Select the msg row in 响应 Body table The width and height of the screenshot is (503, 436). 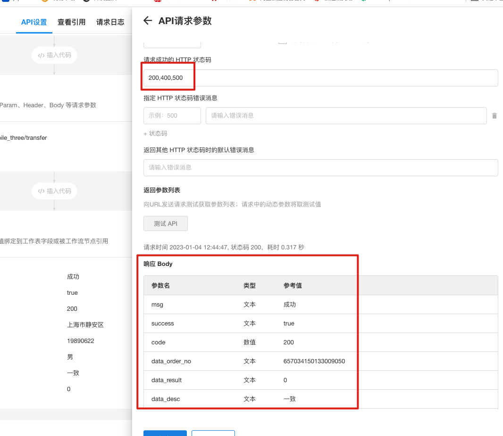coord(320,305)
